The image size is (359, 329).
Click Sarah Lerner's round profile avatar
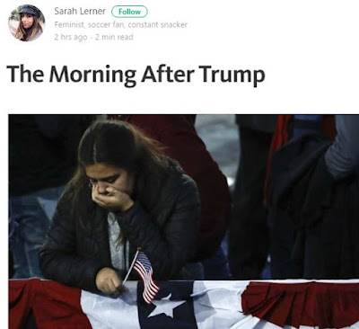[x=27, y=22]
